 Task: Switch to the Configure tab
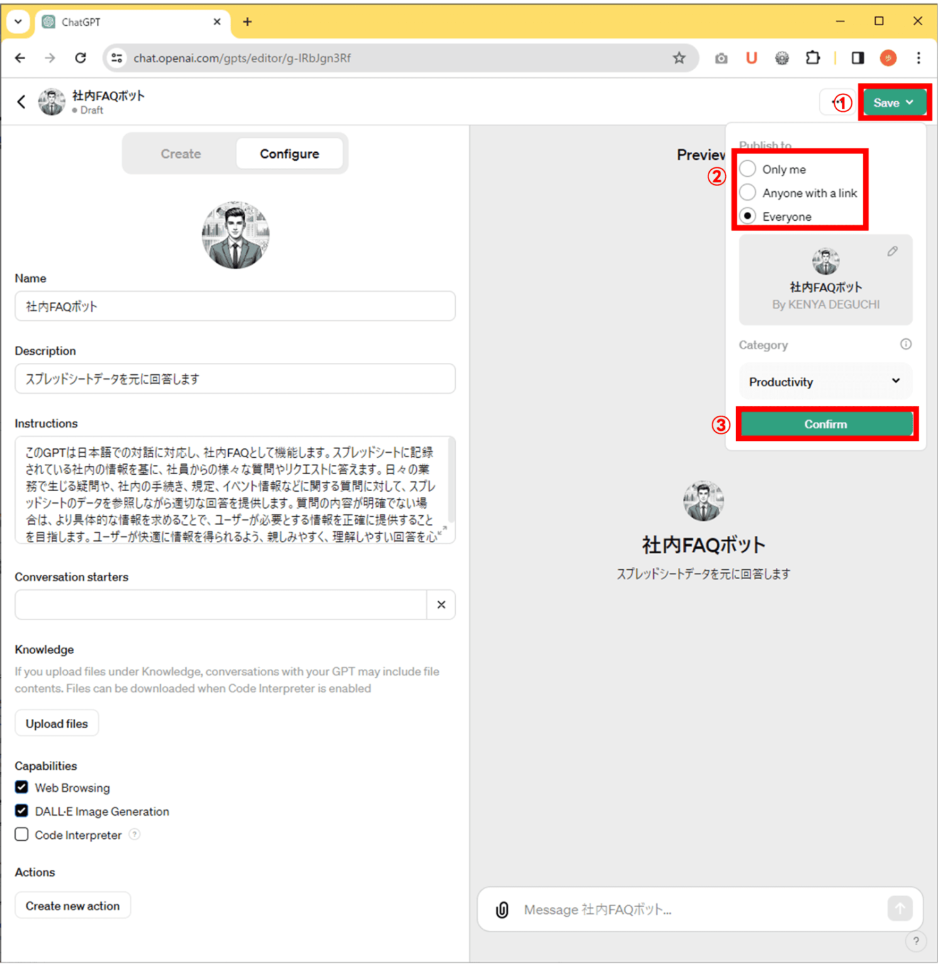pos(289,153)
